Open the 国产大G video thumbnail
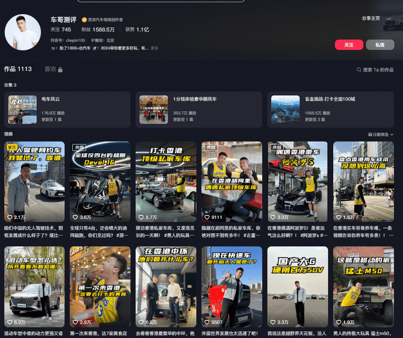 click(x=298, y=287)
